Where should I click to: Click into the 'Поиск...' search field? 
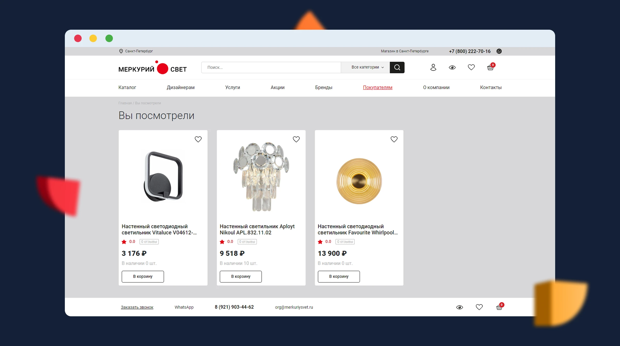coord(271,67)
